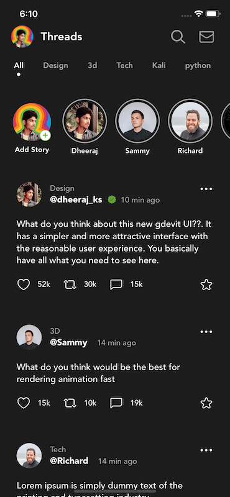Viewport: 230px width, 497px height.
Task: Open more options on Richard's post
Action: pyautogui.click(x=206, y=450)
